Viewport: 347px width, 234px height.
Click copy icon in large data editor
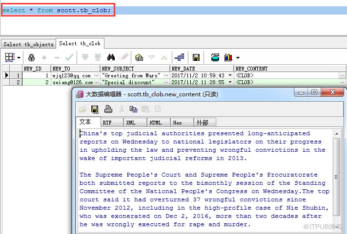pos(133,109)
